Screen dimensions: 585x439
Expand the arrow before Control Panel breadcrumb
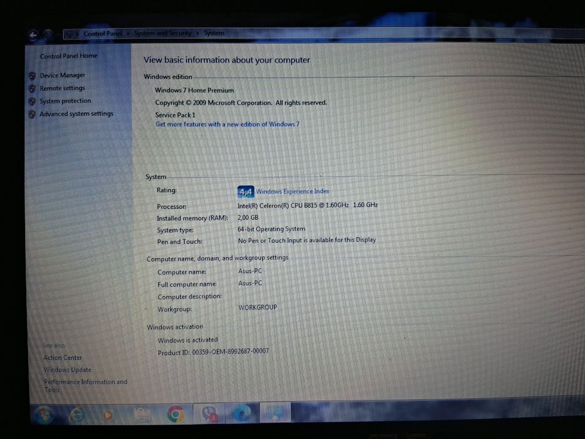(78, 34)
